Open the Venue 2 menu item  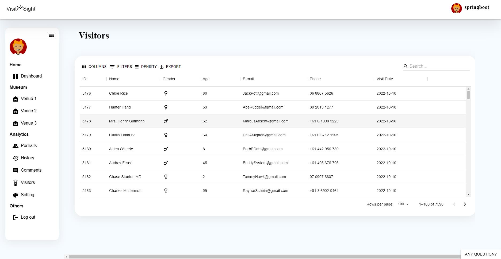click(x=29, y=111)
